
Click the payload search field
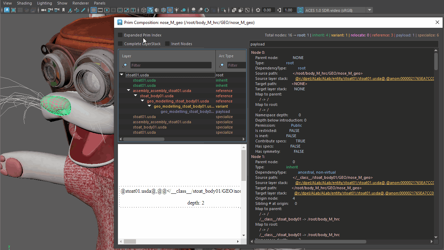(x=344, y=44)
